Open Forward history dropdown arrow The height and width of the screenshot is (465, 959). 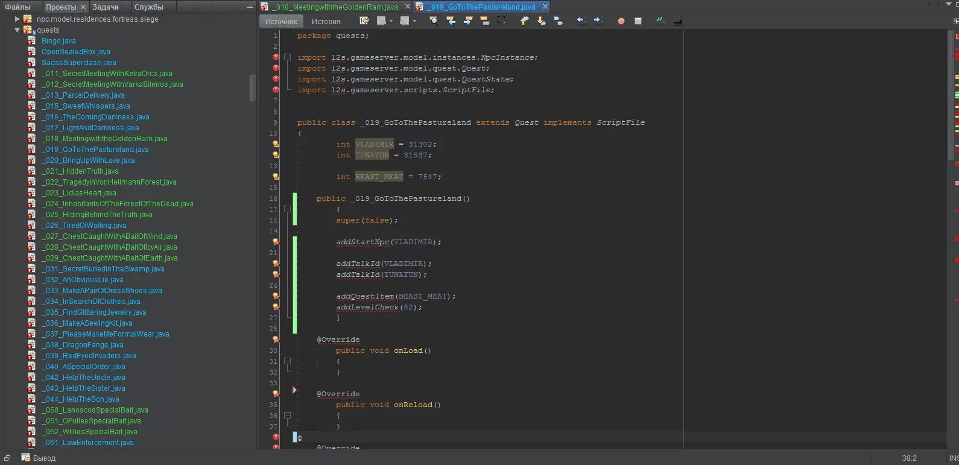[414, 21]
